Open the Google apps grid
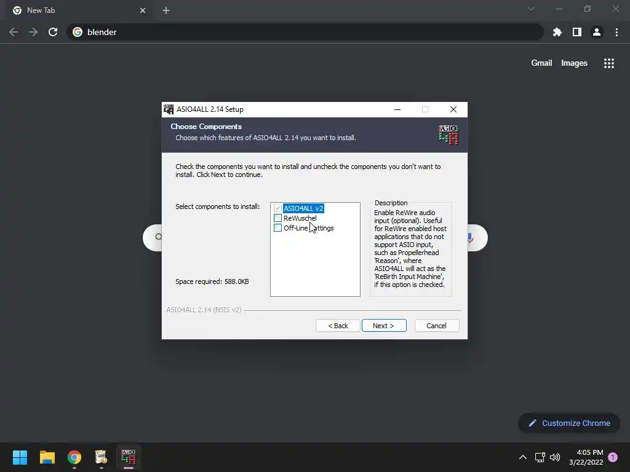This screenshot has width=630, height=472. [608, 63]
